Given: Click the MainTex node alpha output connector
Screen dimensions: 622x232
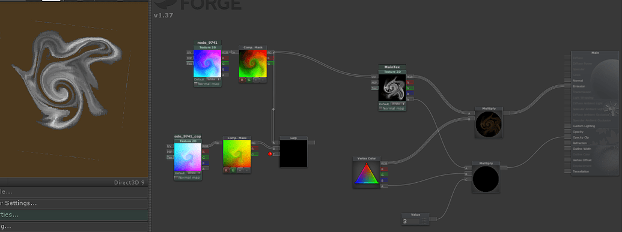Looking at the screenshot, I should pos(410,99).
